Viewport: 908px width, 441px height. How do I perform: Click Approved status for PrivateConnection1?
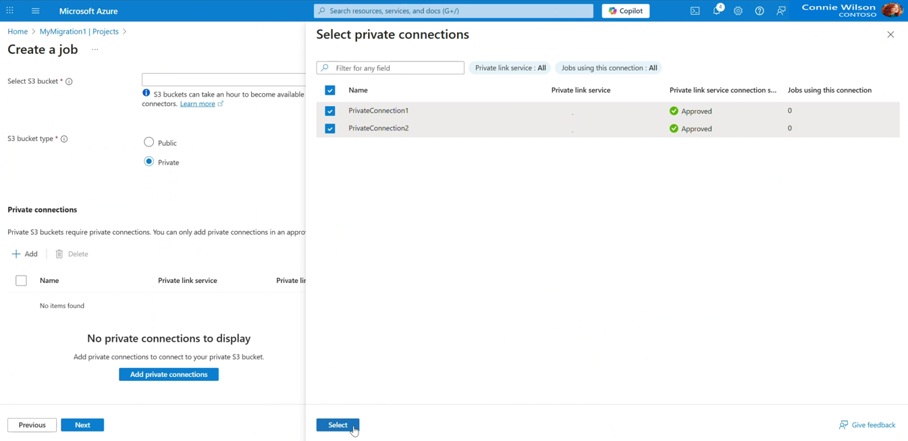click(x=691, y=111)
